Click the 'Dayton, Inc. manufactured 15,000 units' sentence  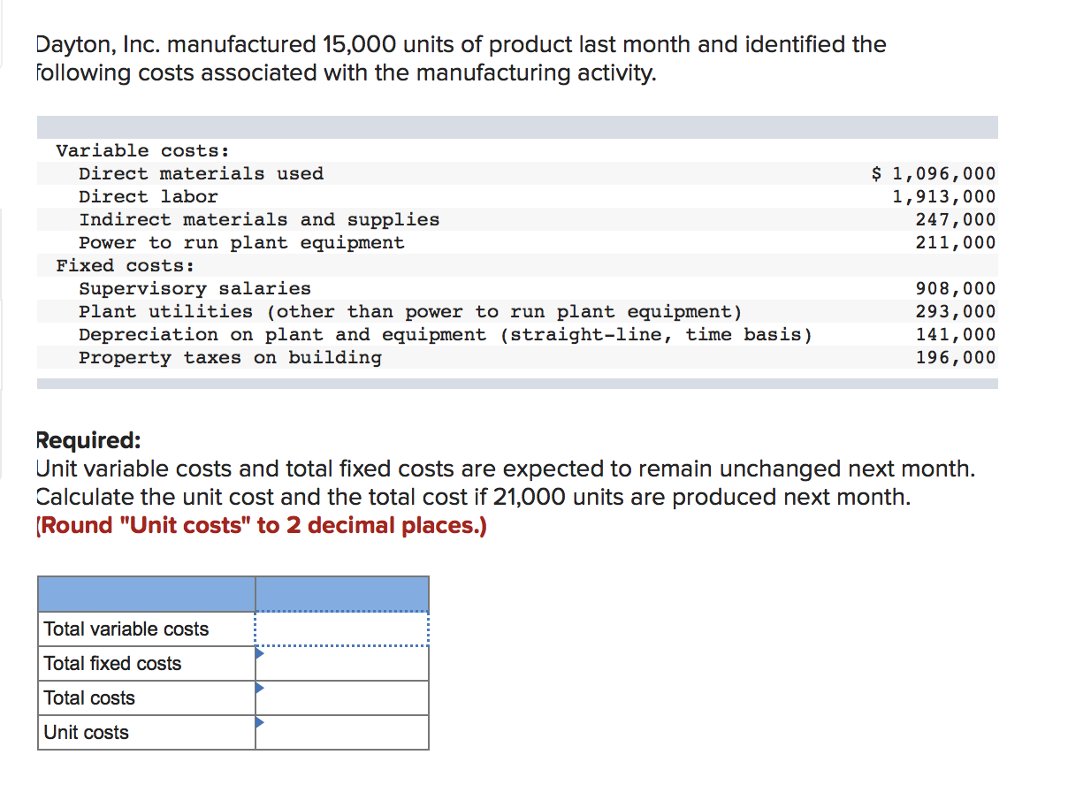461,57
